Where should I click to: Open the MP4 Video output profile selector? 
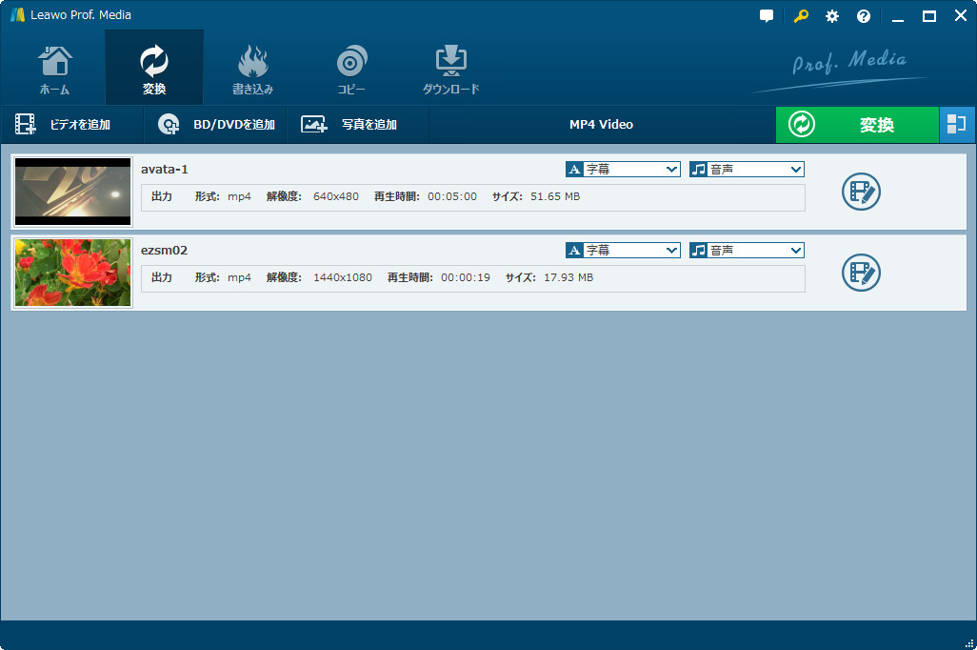(x=601, y=125)
